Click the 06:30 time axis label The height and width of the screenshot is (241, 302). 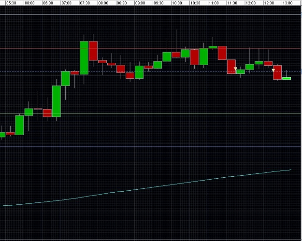[x=48, y=3]
